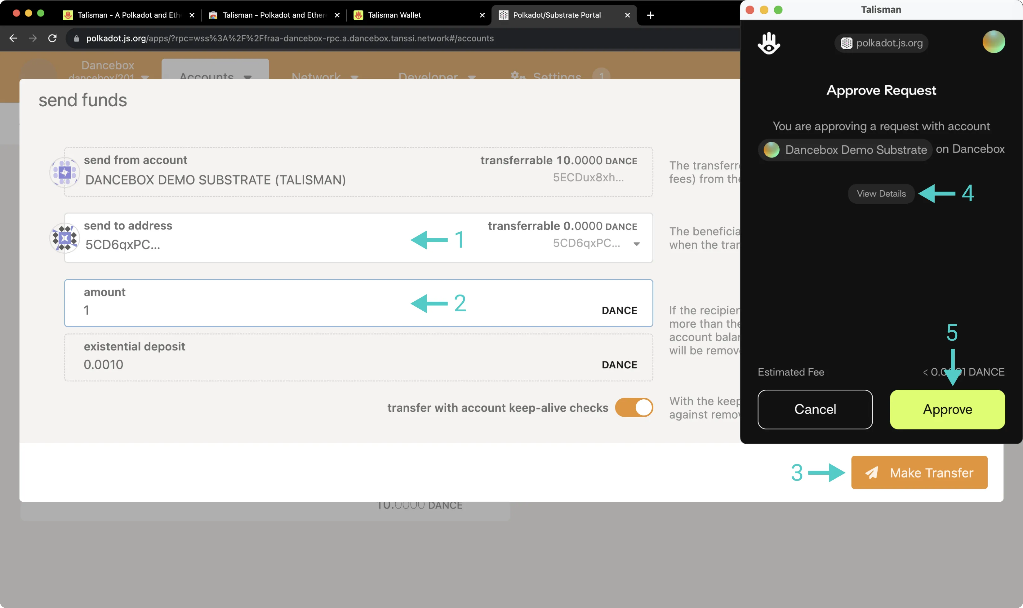Click the Approve Request title
Viewport: 1023px width, 608px height.
click(x=881, y=90)
